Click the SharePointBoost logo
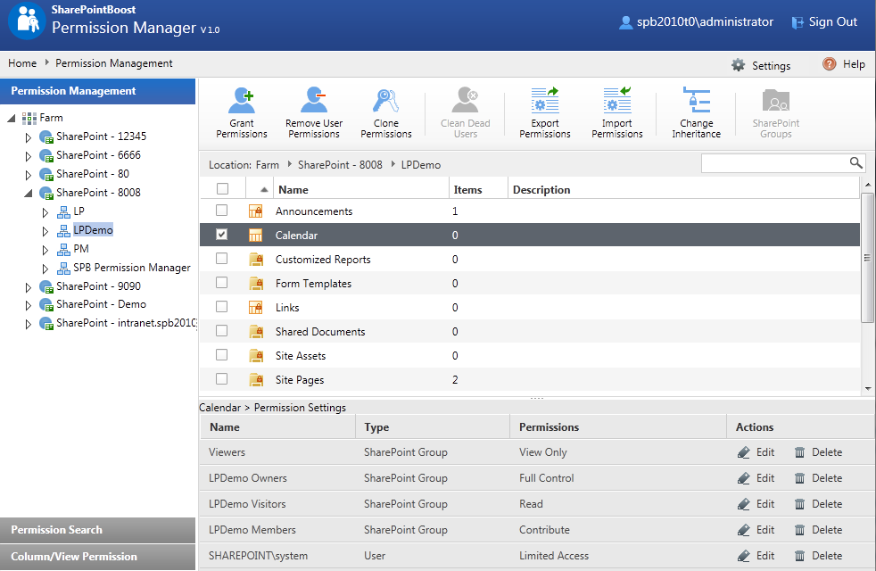Viewport: 876px width, 571px height. click(27, 21)
